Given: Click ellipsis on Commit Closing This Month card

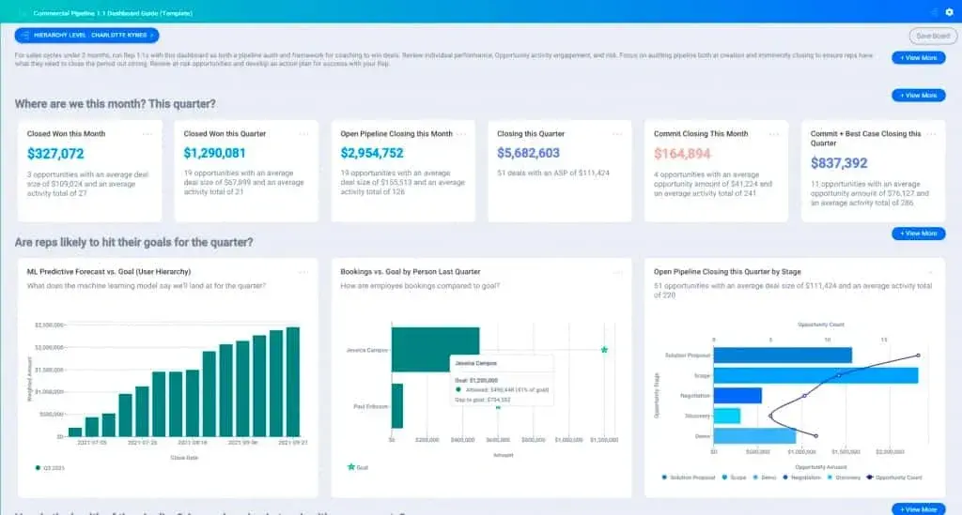Looking at the screenshot, I should 774,133.
